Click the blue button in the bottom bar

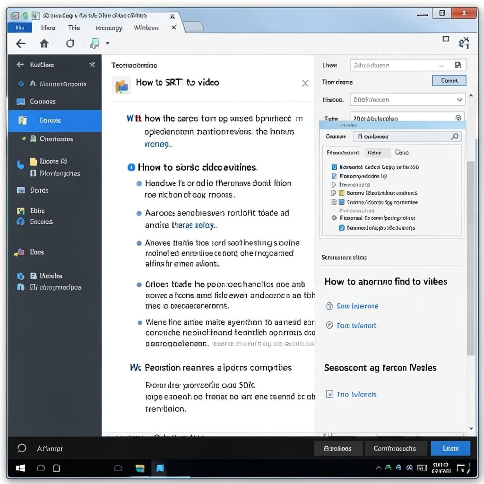[x=450, y=448]
